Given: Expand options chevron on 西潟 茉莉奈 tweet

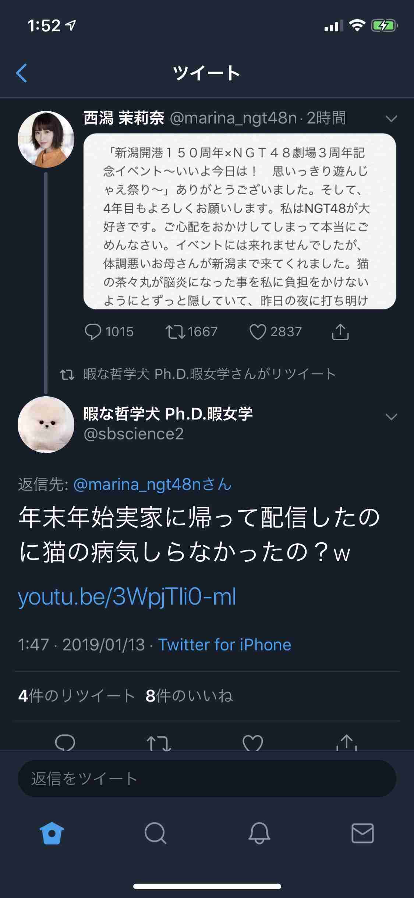Looking at the screenshot, I should click(391, 119).
